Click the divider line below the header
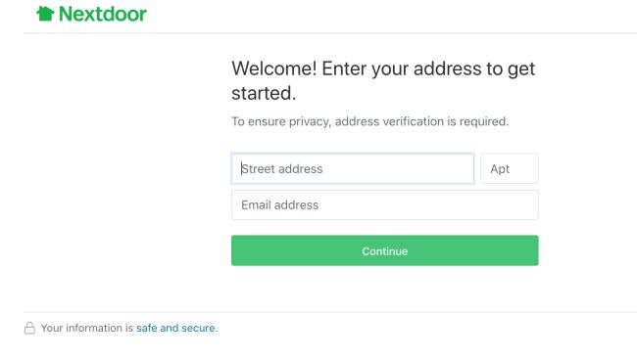This screenshot has width=637, height=360. click(330, 33)
